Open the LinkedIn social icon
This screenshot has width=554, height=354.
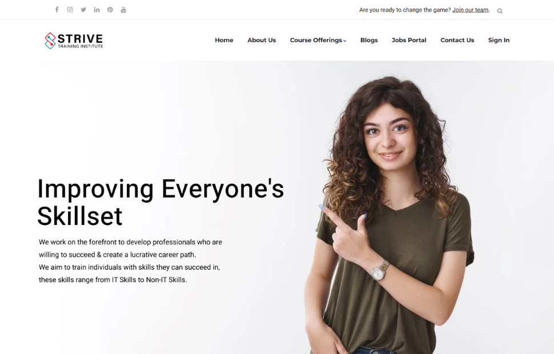coord(97,10)
